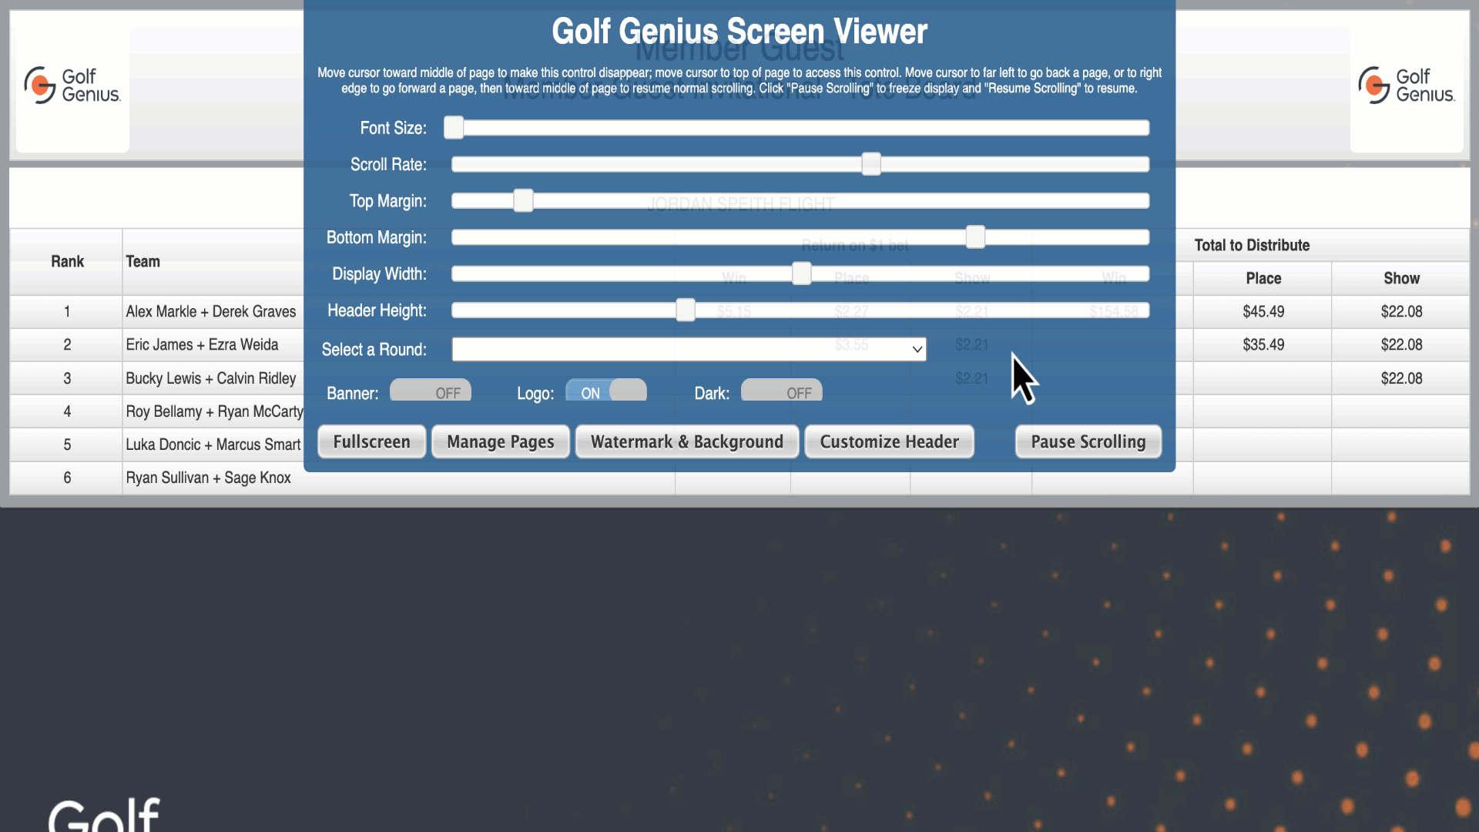Image resolution: width=1479 pixels, height=832 pixels.
Task: Click the $45.49 place value
Action: [x=1263, y=311]
